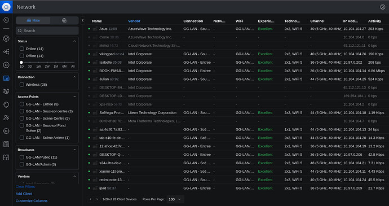
Task: Click the device icon for Julian row
Action: pos(95,79)
